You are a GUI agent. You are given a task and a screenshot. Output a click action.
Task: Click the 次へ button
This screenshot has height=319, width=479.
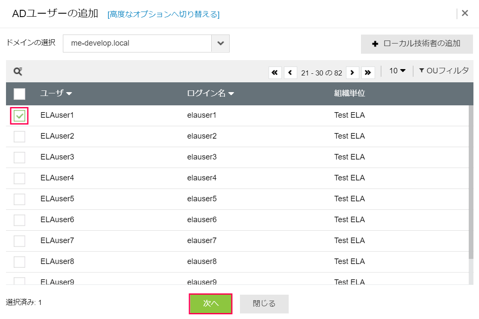[x=210, y=304]
